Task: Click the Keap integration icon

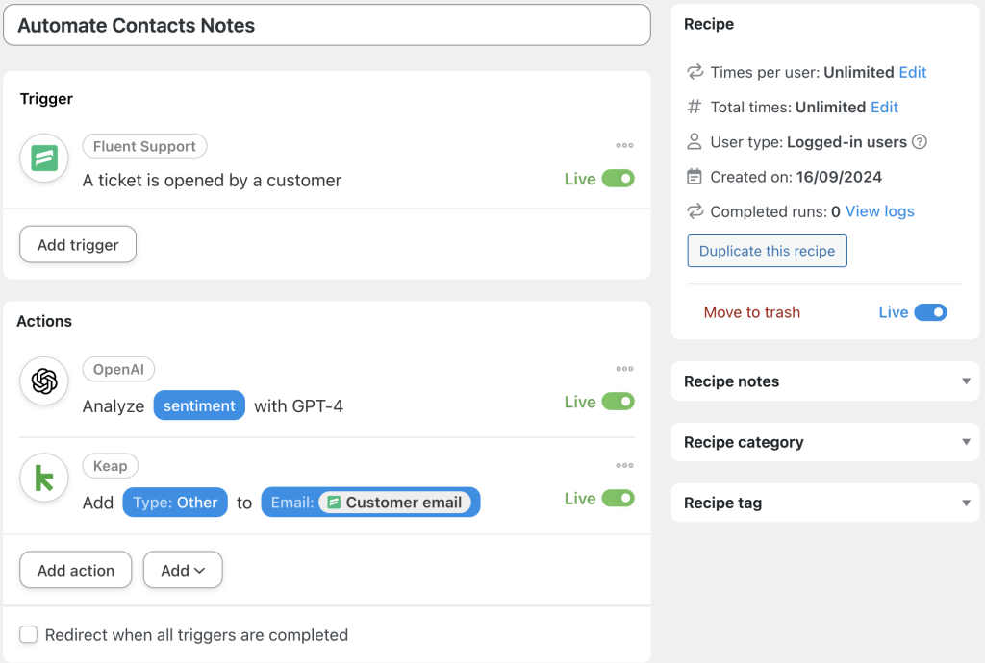Action: pos(44,478)
